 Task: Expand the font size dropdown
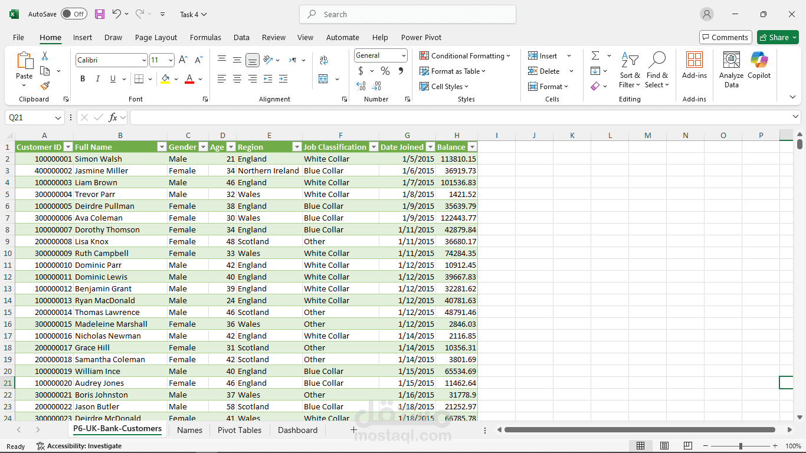point(171,60)
